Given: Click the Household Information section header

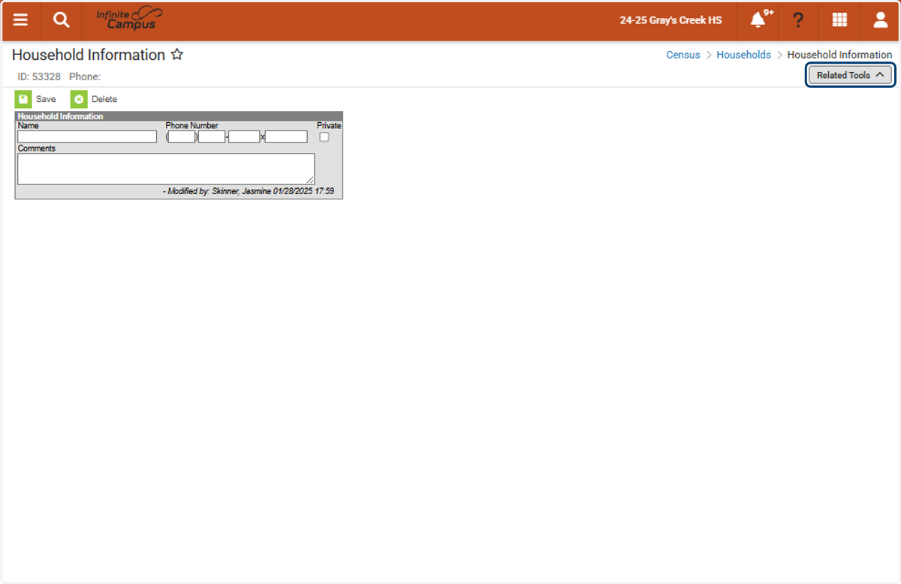Looking at the screenshot, I should pyautogui.click(x=179, y=116).
